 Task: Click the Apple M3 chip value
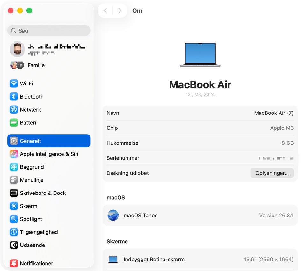tap(282, 128)
